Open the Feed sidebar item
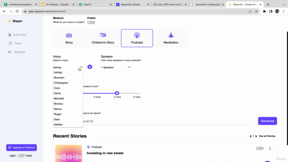Screen dimensions: 288x162 pyautogui.click(x=15, y=43)
